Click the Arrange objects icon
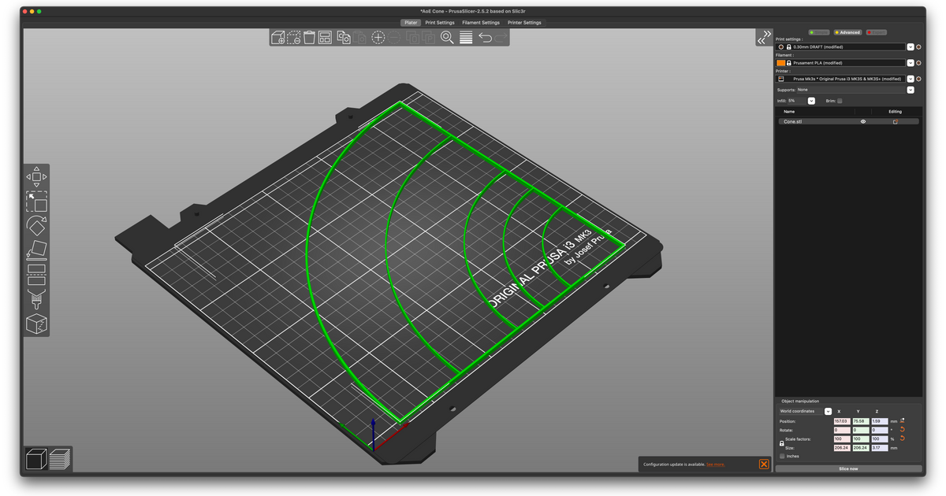 coord(326,37)
